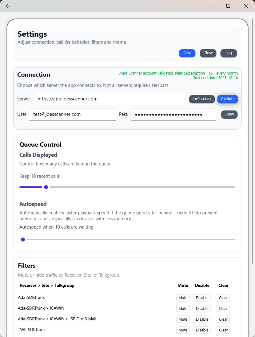Show the hidden password
This screenshot has width=255, height=337.
[229, 114]
